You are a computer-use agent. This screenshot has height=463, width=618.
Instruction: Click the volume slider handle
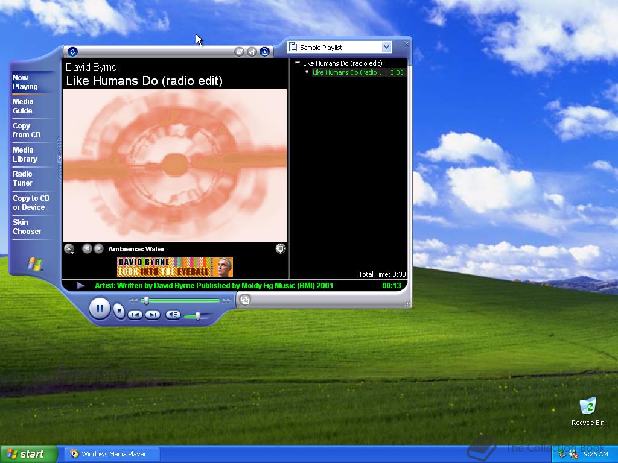198,316
